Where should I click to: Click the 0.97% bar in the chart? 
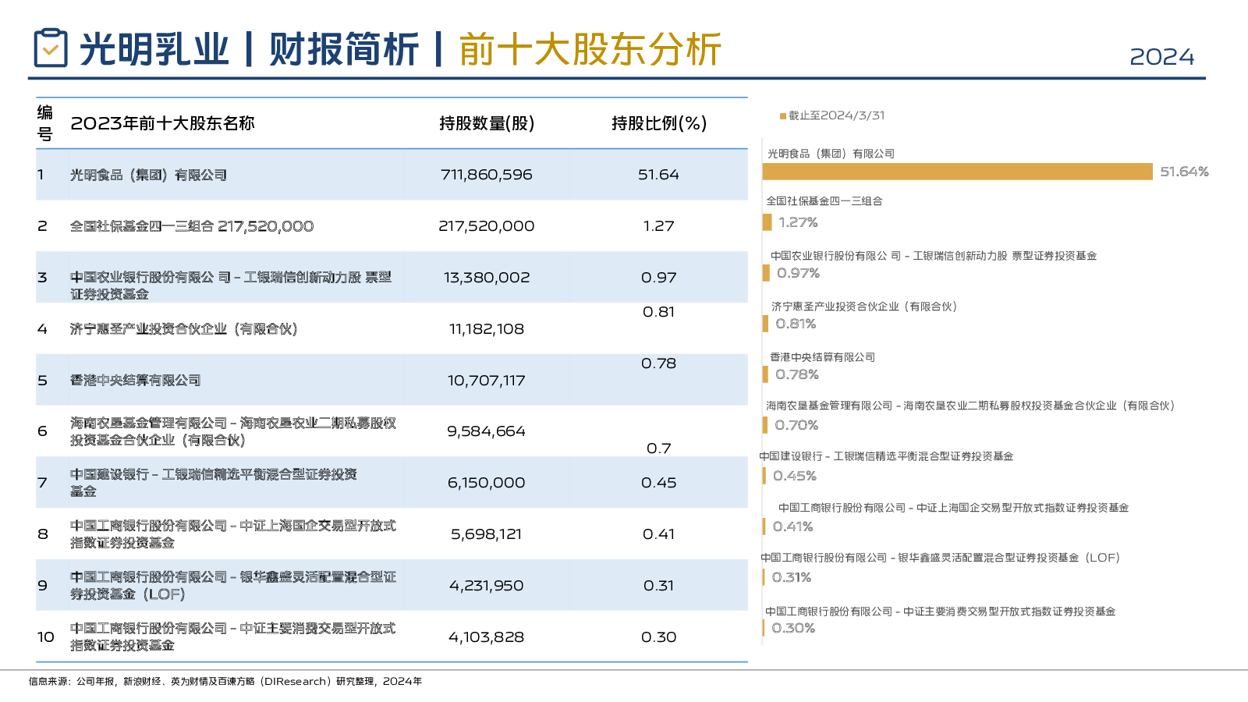[x=767, y=273]
